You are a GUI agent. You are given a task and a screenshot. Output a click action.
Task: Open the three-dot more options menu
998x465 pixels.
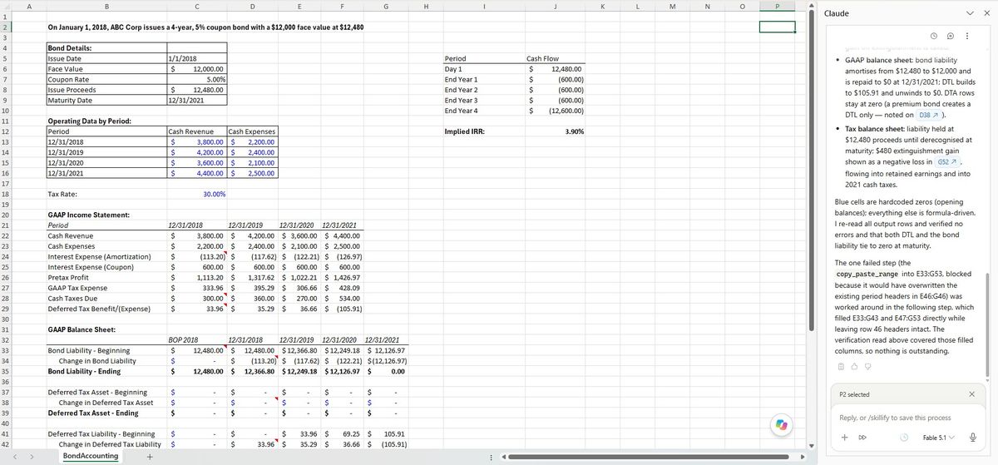pos(966,37)
